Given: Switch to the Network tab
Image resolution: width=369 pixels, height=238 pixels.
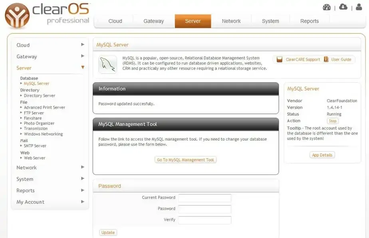Looking at the screenshot, I should [231, 21].
